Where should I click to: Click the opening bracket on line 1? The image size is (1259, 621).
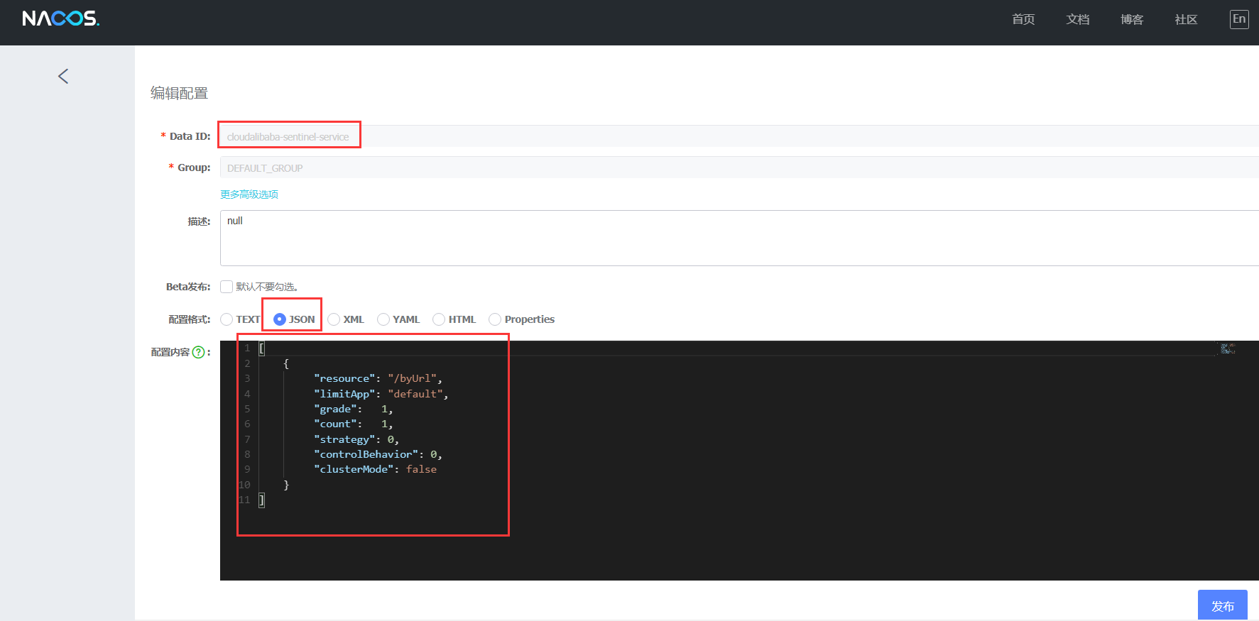coord(261,348)
